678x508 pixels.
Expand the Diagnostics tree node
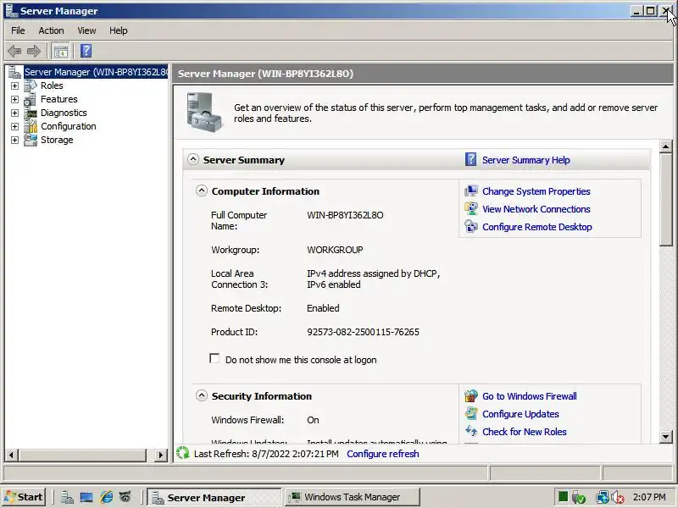coord(14,113)
